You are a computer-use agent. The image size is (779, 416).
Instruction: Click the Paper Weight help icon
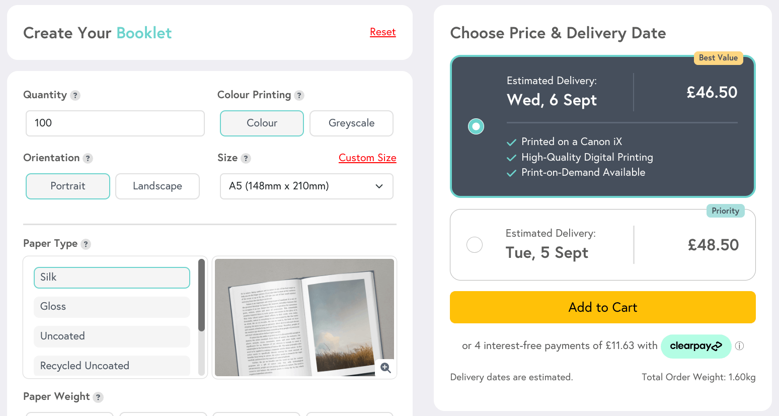(x=98, y=397)
